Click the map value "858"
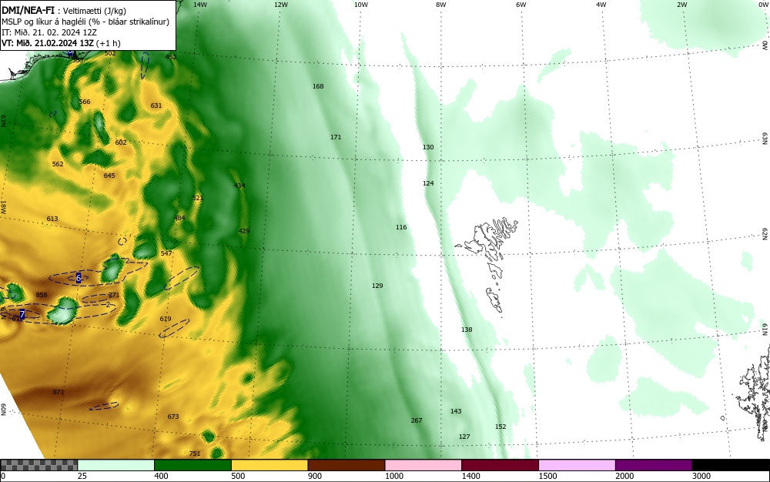 click(x=42, y=295)
